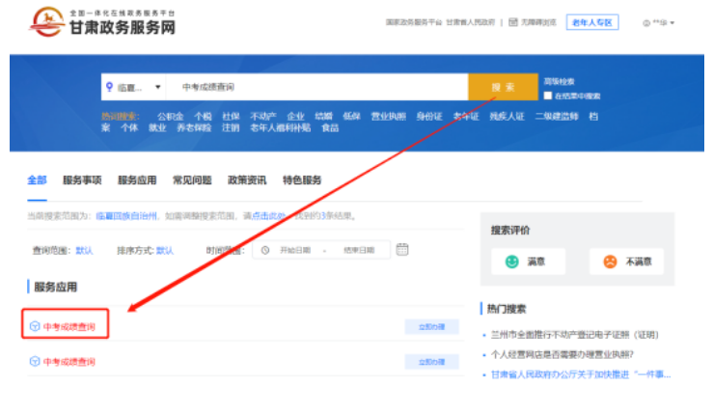The width and height of the screenshot is (713, 414).
Task: Enable the 在结果中搜索 checkbox
Action: tap(548, 97)
